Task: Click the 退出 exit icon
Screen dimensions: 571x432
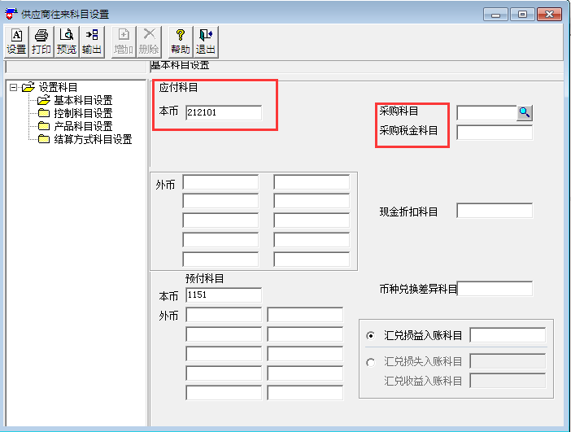Action: point(205,41)
